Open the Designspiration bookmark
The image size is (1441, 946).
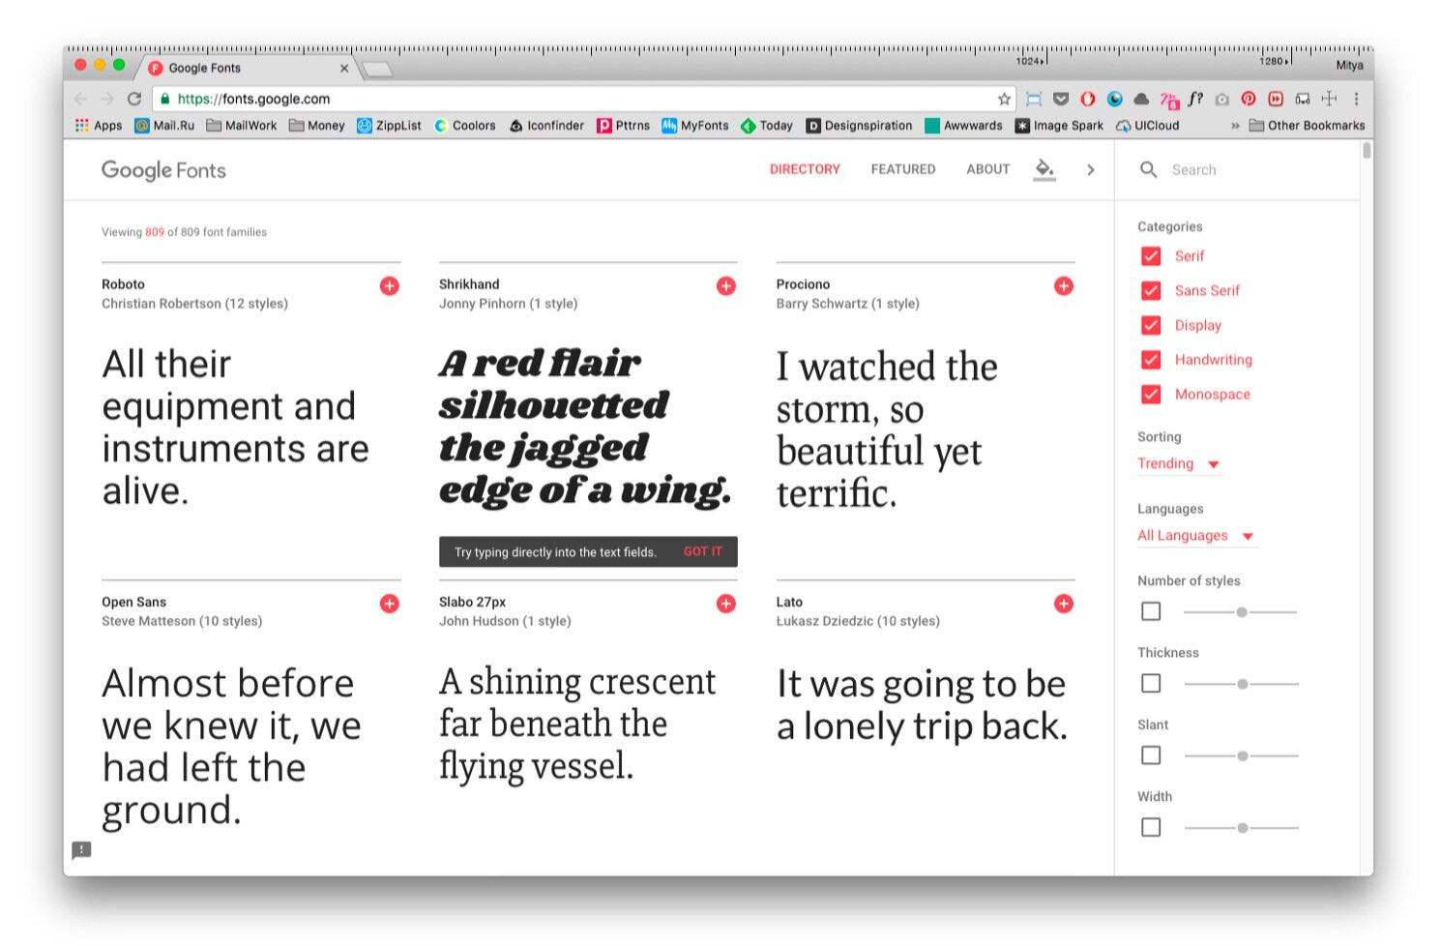tap(859, 126)
